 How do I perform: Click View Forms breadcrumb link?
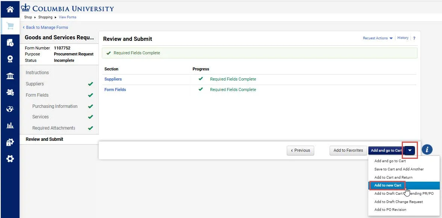(67, 17)
